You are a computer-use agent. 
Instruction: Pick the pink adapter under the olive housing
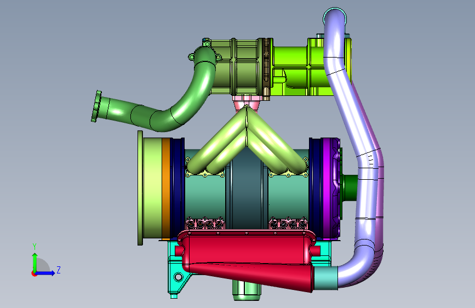click(x=246, y=101)
